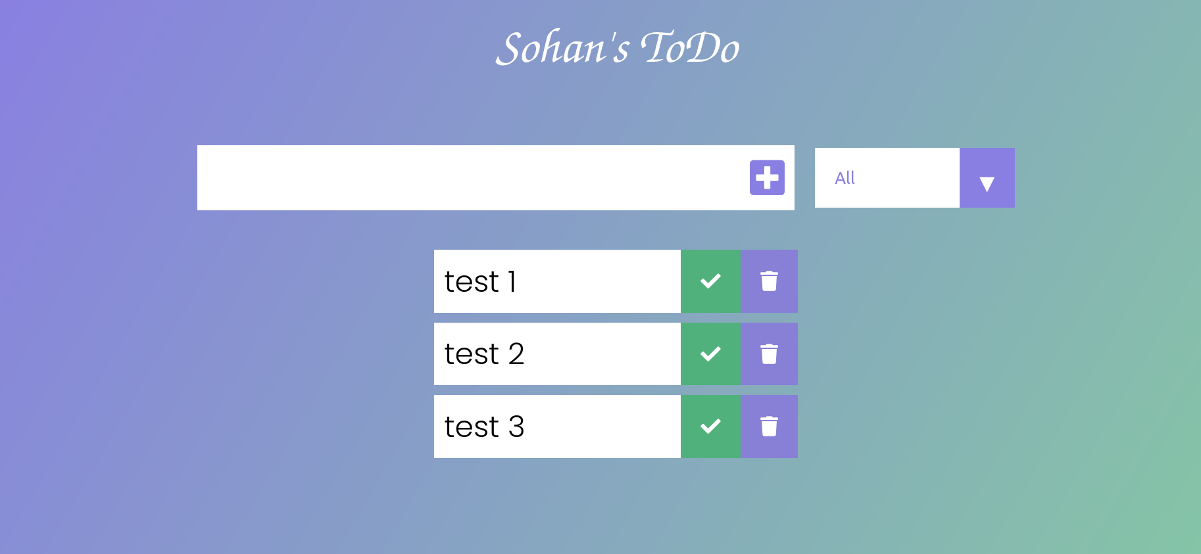
Task: Delete test 3 with trash icon
Action: click(x=769, y=427)
